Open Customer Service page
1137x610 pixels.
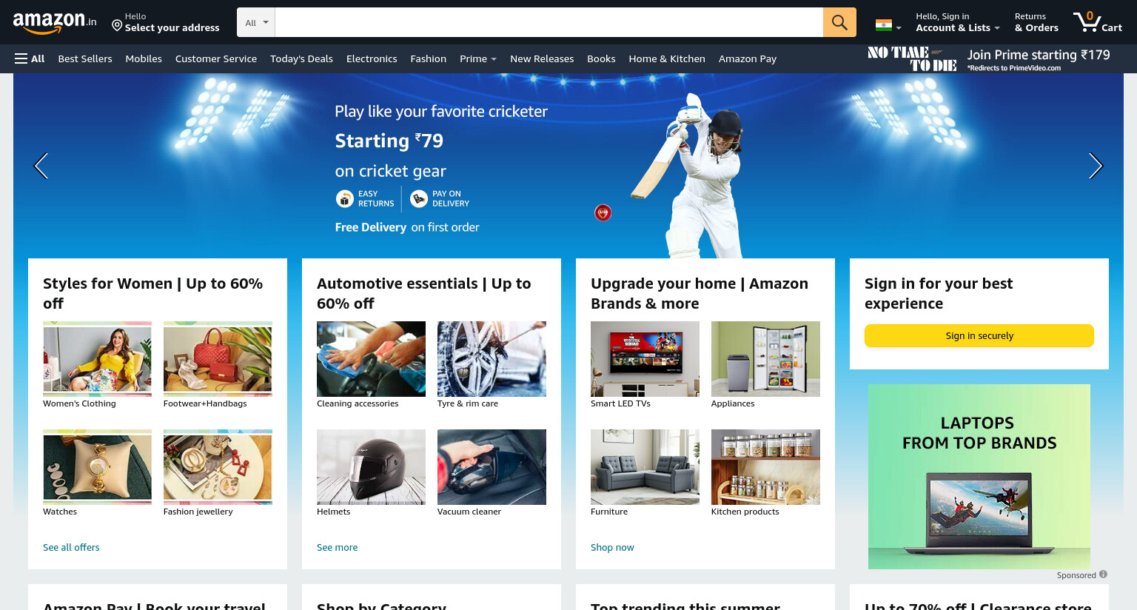(216, 58)
